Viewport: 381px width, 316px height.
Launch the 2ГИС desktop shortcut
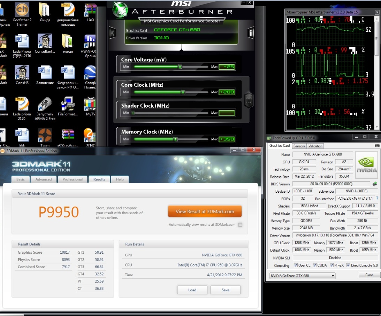(90, 137)
